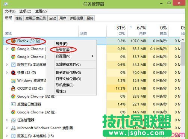Click the Microsoft Windows Search 索引器 icon
Image resolution: width=188 pixels, height=139 pixels.
pos(13,128)
